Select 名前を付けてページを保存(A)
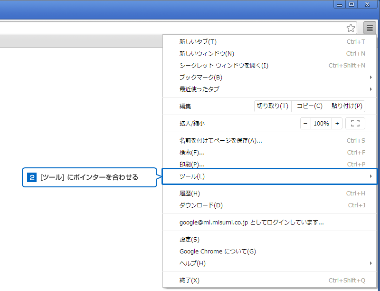380x291 pixels. (x=220, y=141)
